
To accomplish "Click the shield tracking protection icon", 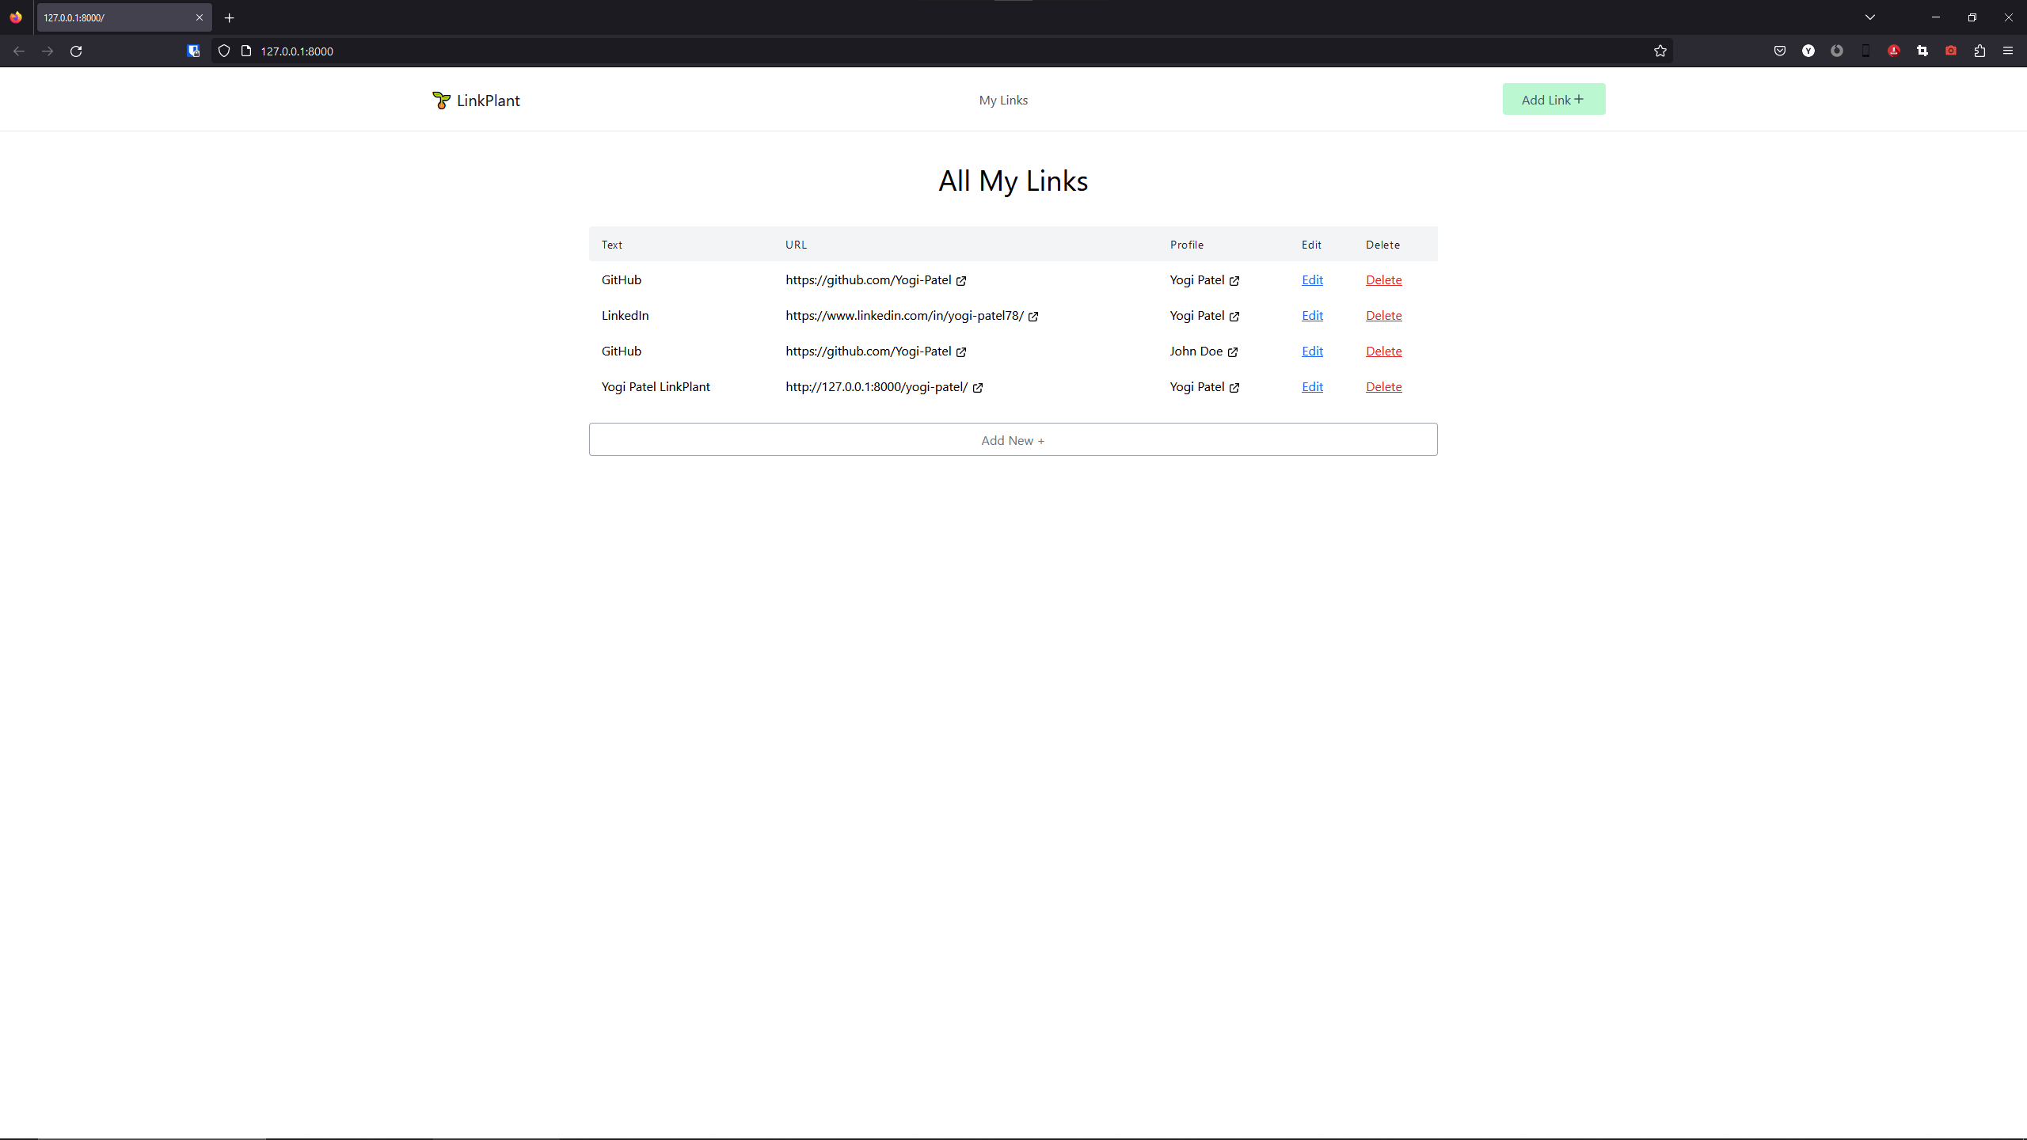I will point(224,51).
